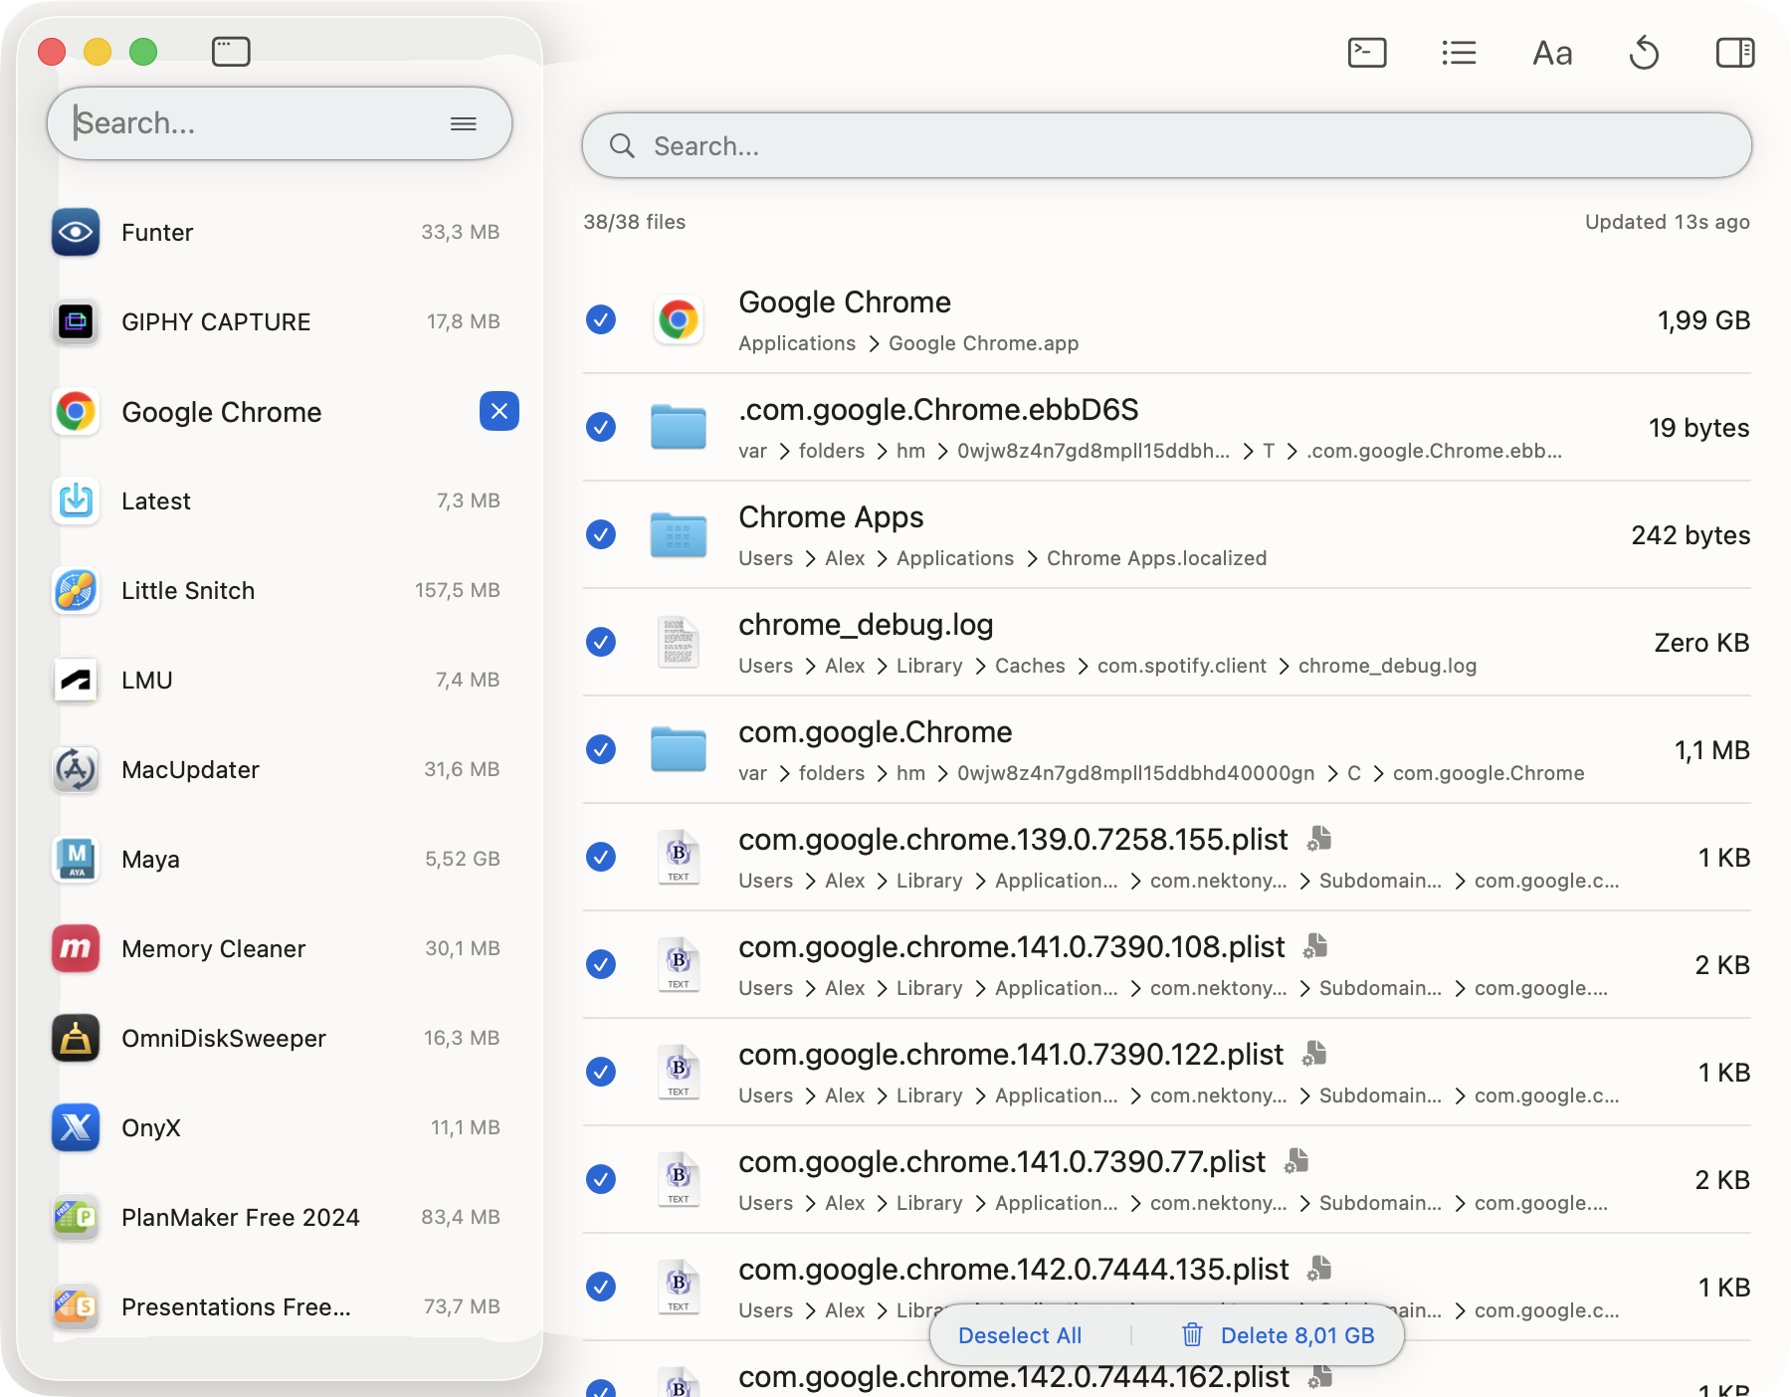Select Little Snitch in the app list
The image size is (1791, 1397).
pyautogui.click(x=278, y=590)
